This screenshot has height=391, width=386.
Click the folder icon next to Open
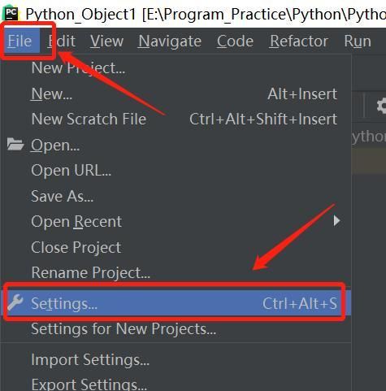(x=15, y=144)
